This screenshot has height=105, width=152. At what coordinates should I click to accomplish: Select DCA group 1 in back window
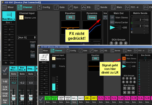pos(111,43)
